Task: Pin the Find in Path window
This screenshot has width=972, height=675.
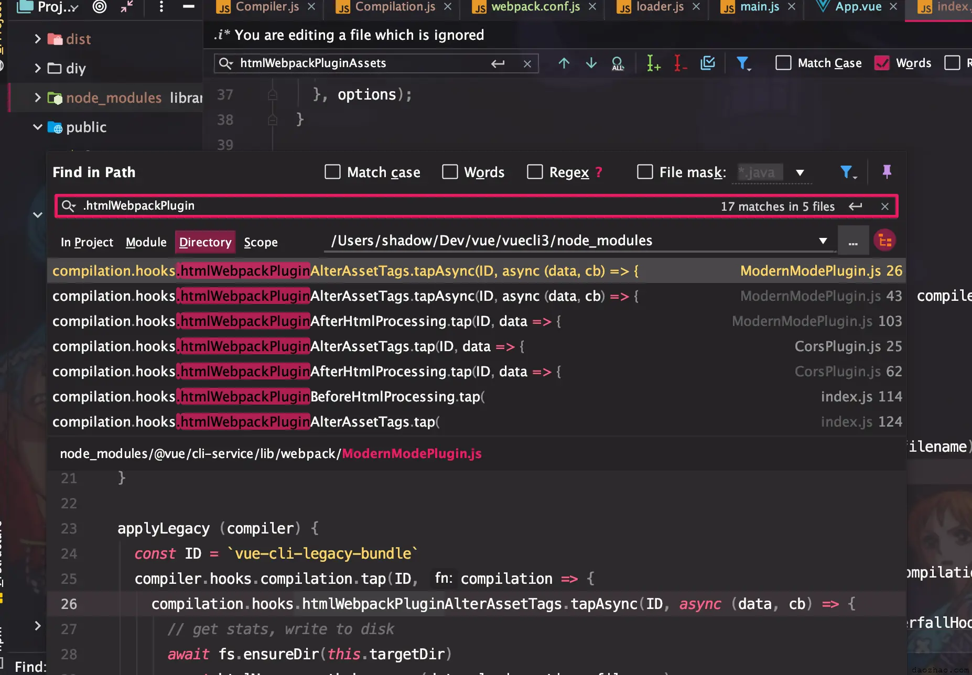Action: pos(887,172)
